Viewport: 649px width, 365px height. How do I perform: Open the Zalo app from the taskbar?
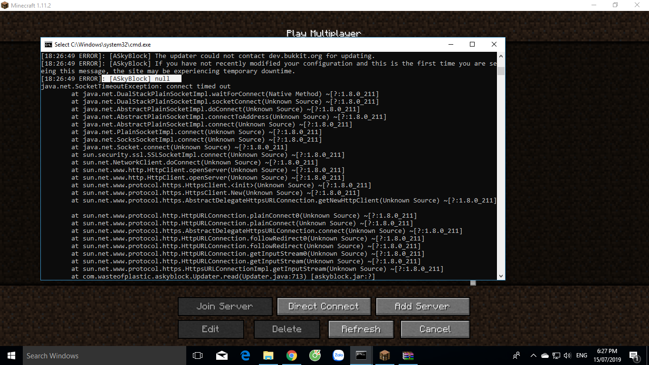click(x=338, y=355)
